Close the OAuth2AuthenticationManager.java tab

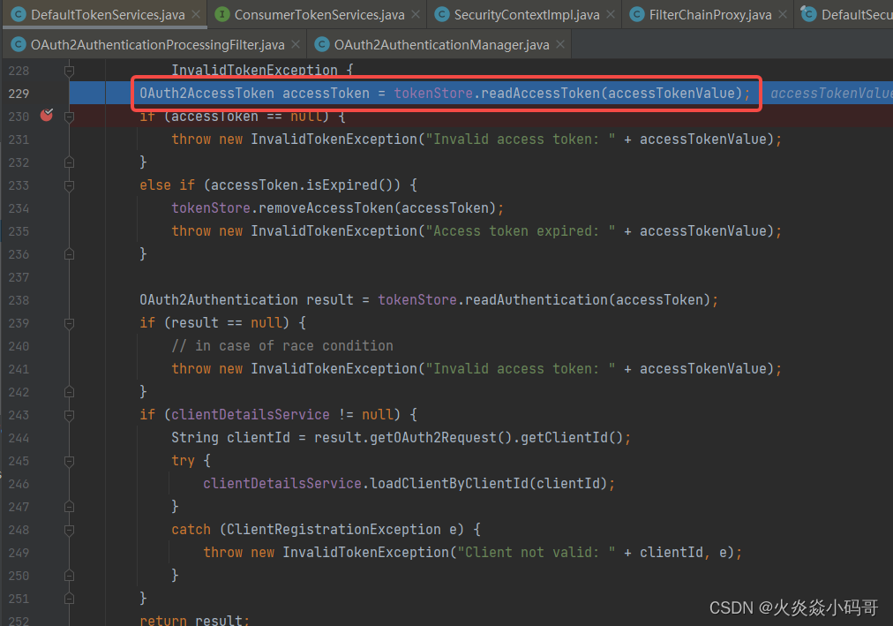point(559,43)
